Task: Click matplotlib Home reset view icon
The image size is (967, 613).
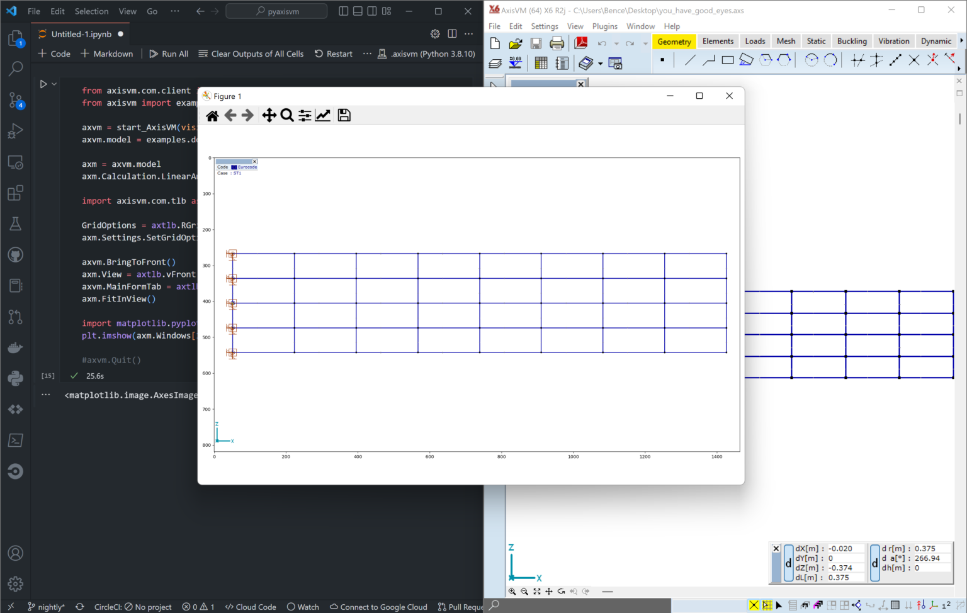Action: 212,115
